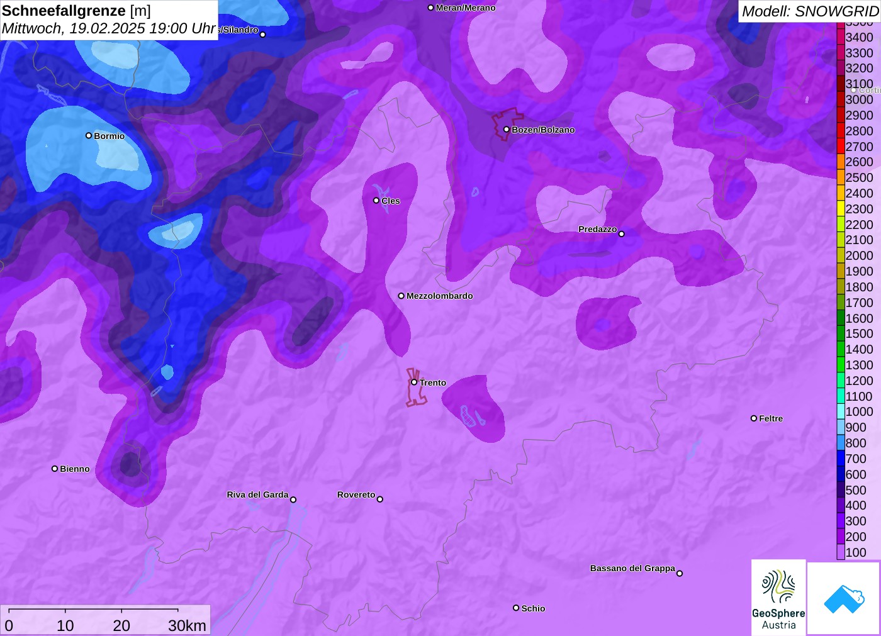Click the 2000 legend swatch
The height and width of the screenshot is (636, 881).
point(841,255)
